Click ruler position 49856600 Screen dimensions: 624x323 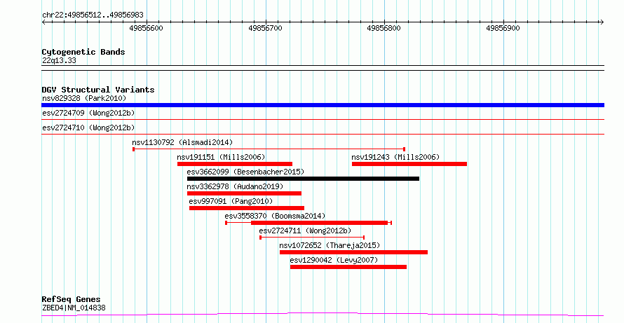coord(146,28)
